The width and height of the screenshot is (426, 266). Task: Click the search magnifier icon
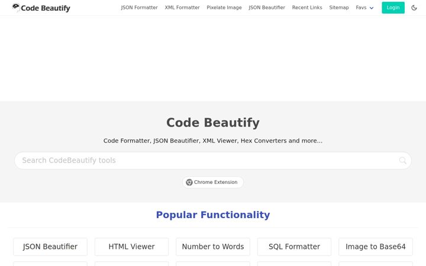coord(403,160)
